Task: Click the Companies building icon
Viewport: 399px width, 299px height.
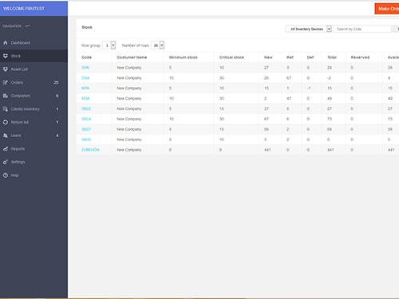Action: click(x=6, y=96)
